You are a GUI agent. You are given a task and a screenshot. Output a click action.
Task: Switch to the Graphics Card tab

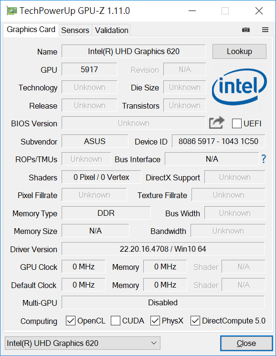(31, 30)
